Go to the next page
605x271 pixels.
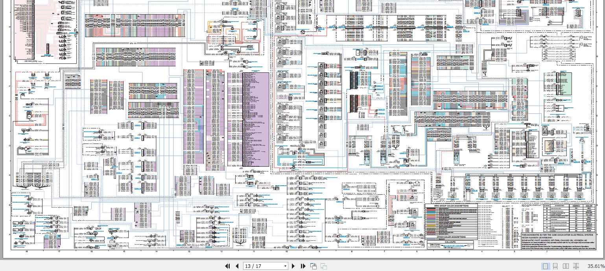[x=293, y=266]
